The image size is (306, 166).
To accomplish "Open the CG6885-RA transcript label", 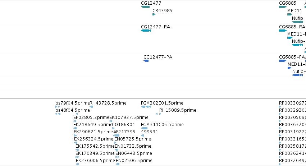I will 292,27.
